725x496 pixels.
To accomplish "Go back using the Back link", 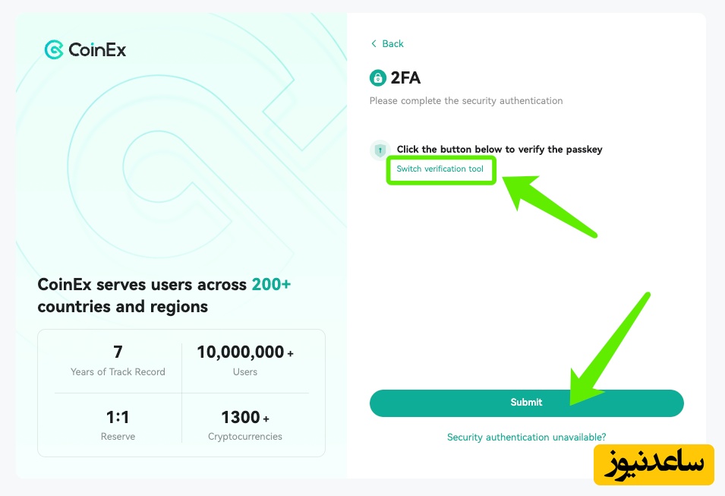I will pyautogui.click(x=392, y=44).
